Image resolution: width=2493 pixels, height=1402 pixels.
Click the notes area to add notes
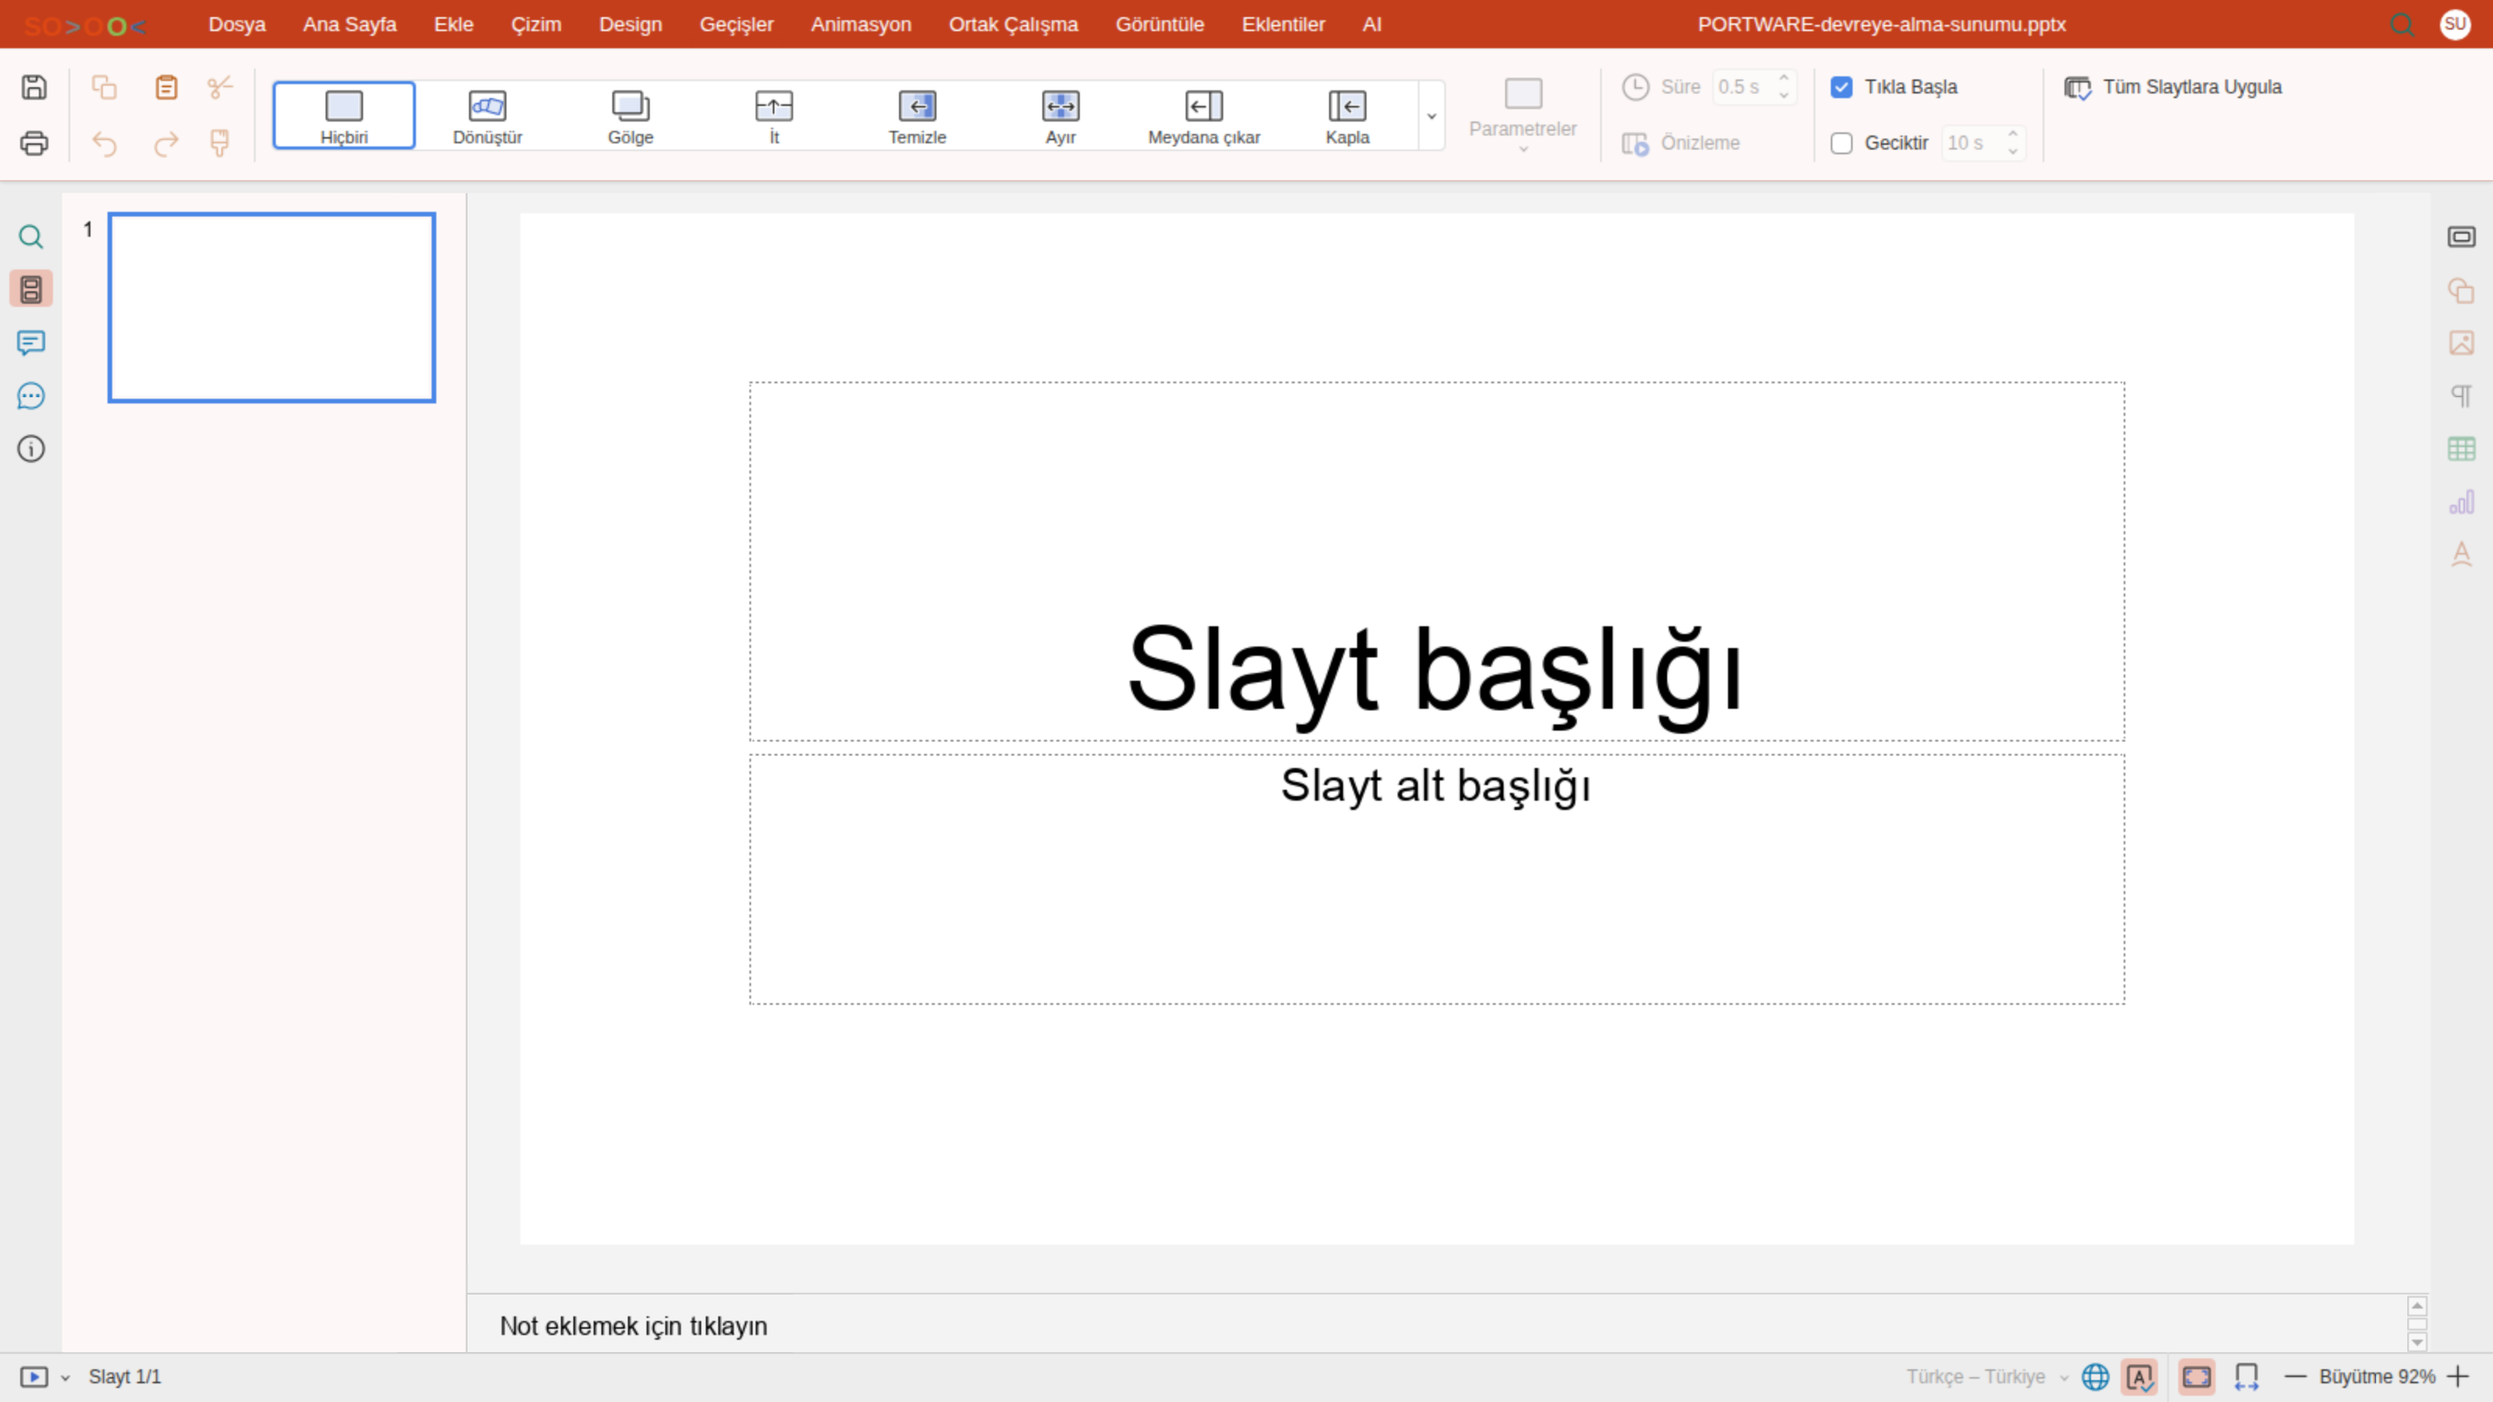click(x=1436, y=1326)
